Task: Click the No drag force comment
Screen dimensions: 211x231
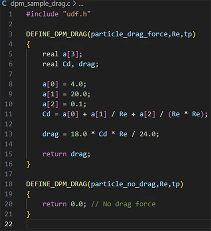Action: pyautogui.click(x=123, y=204)
